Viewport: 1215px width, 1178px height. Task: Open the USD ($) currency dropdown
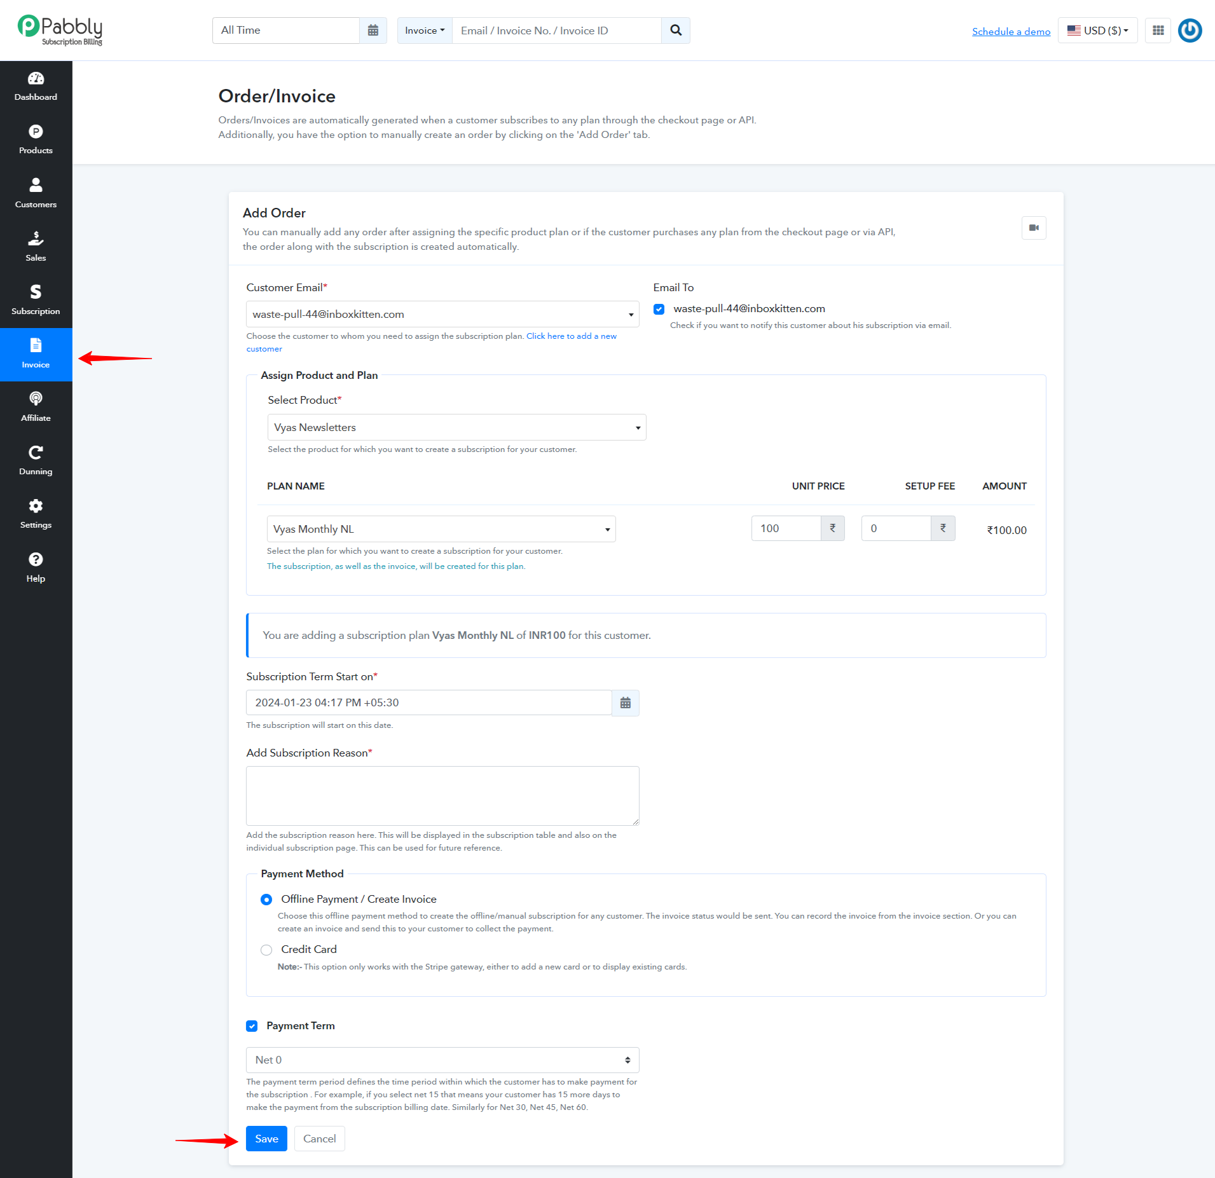[x=1097, y=31]
